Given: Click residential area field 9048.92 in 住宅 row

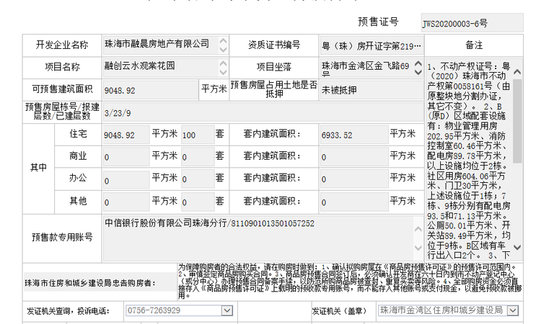Looking at the screenshot, I should [x=126, y=135].
